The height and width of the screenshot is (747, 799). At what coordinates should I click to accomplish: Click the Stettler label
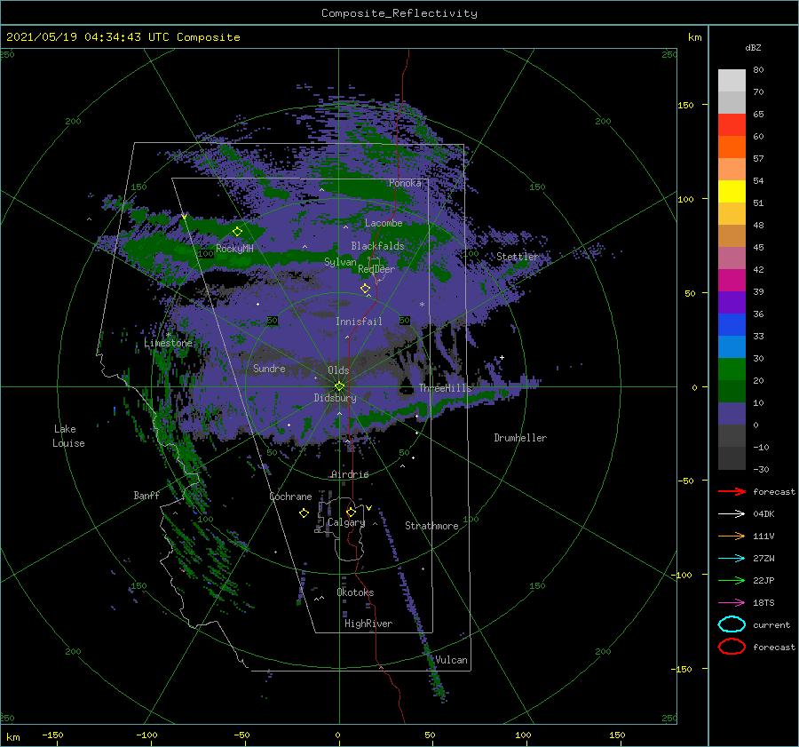click(x=518, y=257)
